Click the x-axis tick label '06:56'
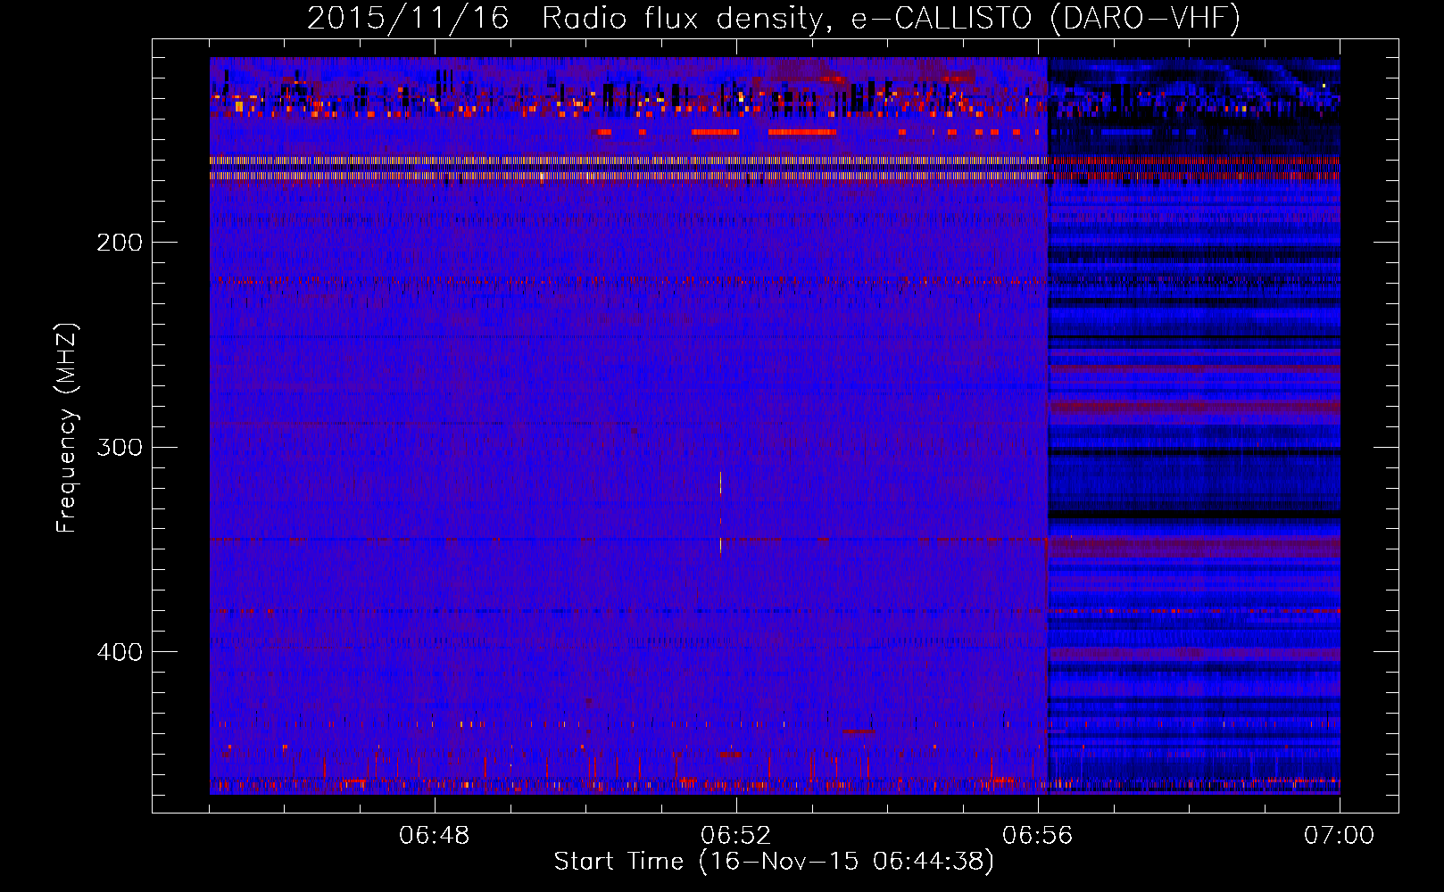1444x892 pixels. click(x=1038, y=836)
